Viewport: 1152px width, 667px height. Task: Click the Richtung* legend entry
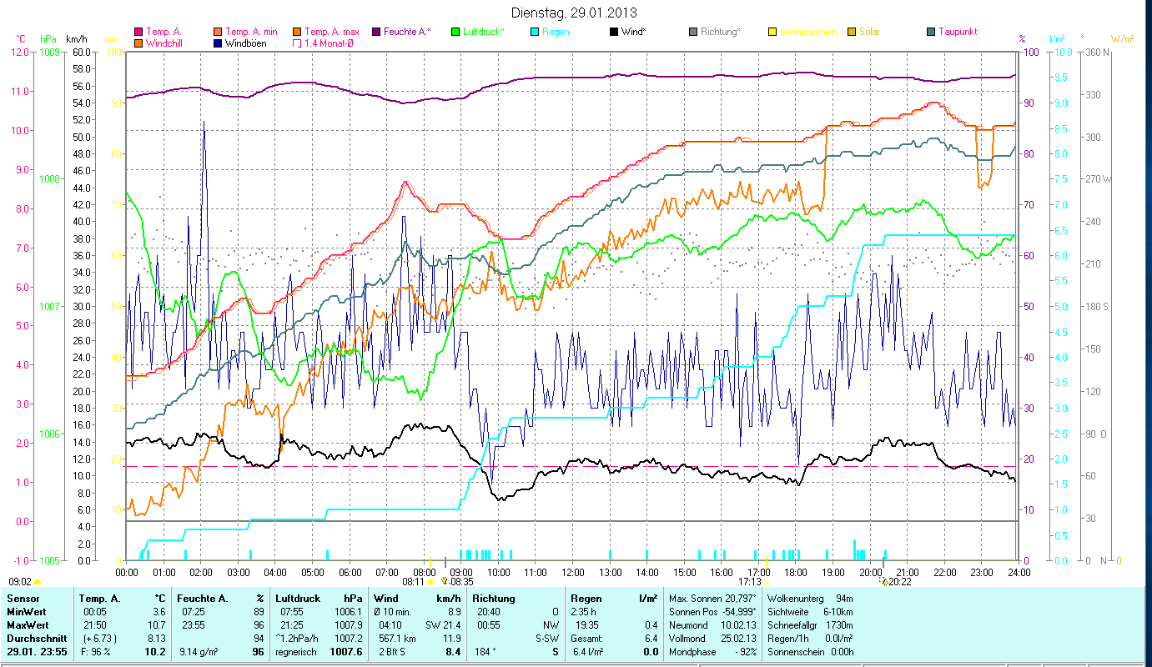click(x=715, y=32)
